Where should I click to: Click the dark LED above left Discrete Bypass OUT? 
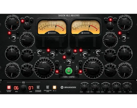click(x=57, y=50)
